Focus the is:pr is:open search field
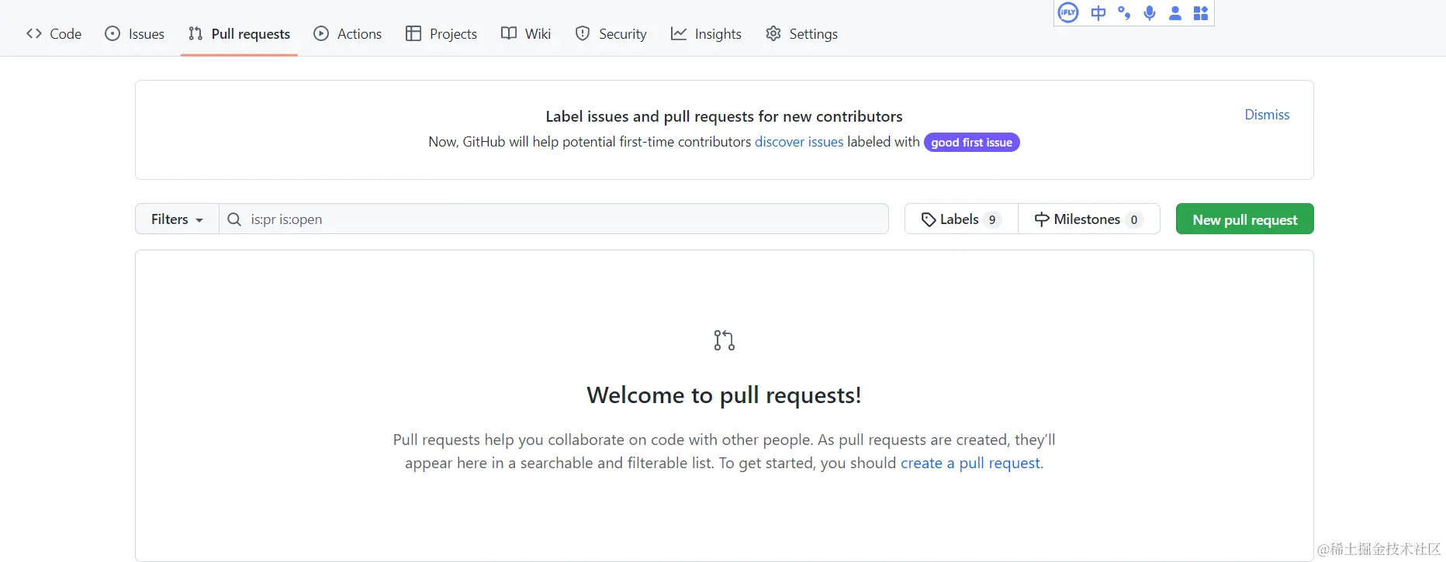The image size is (1446, 562). [x=554, y=219]
